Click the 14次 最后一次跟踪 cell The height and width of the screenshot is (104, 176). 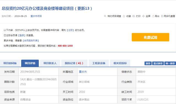click(38, 82)
